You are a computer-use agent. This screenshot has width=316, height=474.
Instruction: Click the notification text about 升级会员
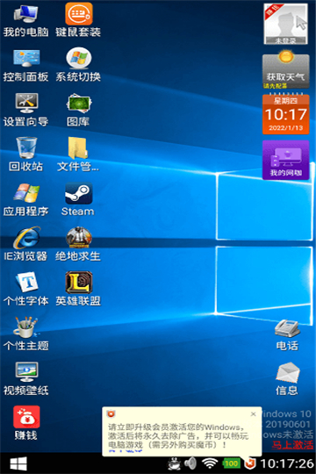pos(178,436)
